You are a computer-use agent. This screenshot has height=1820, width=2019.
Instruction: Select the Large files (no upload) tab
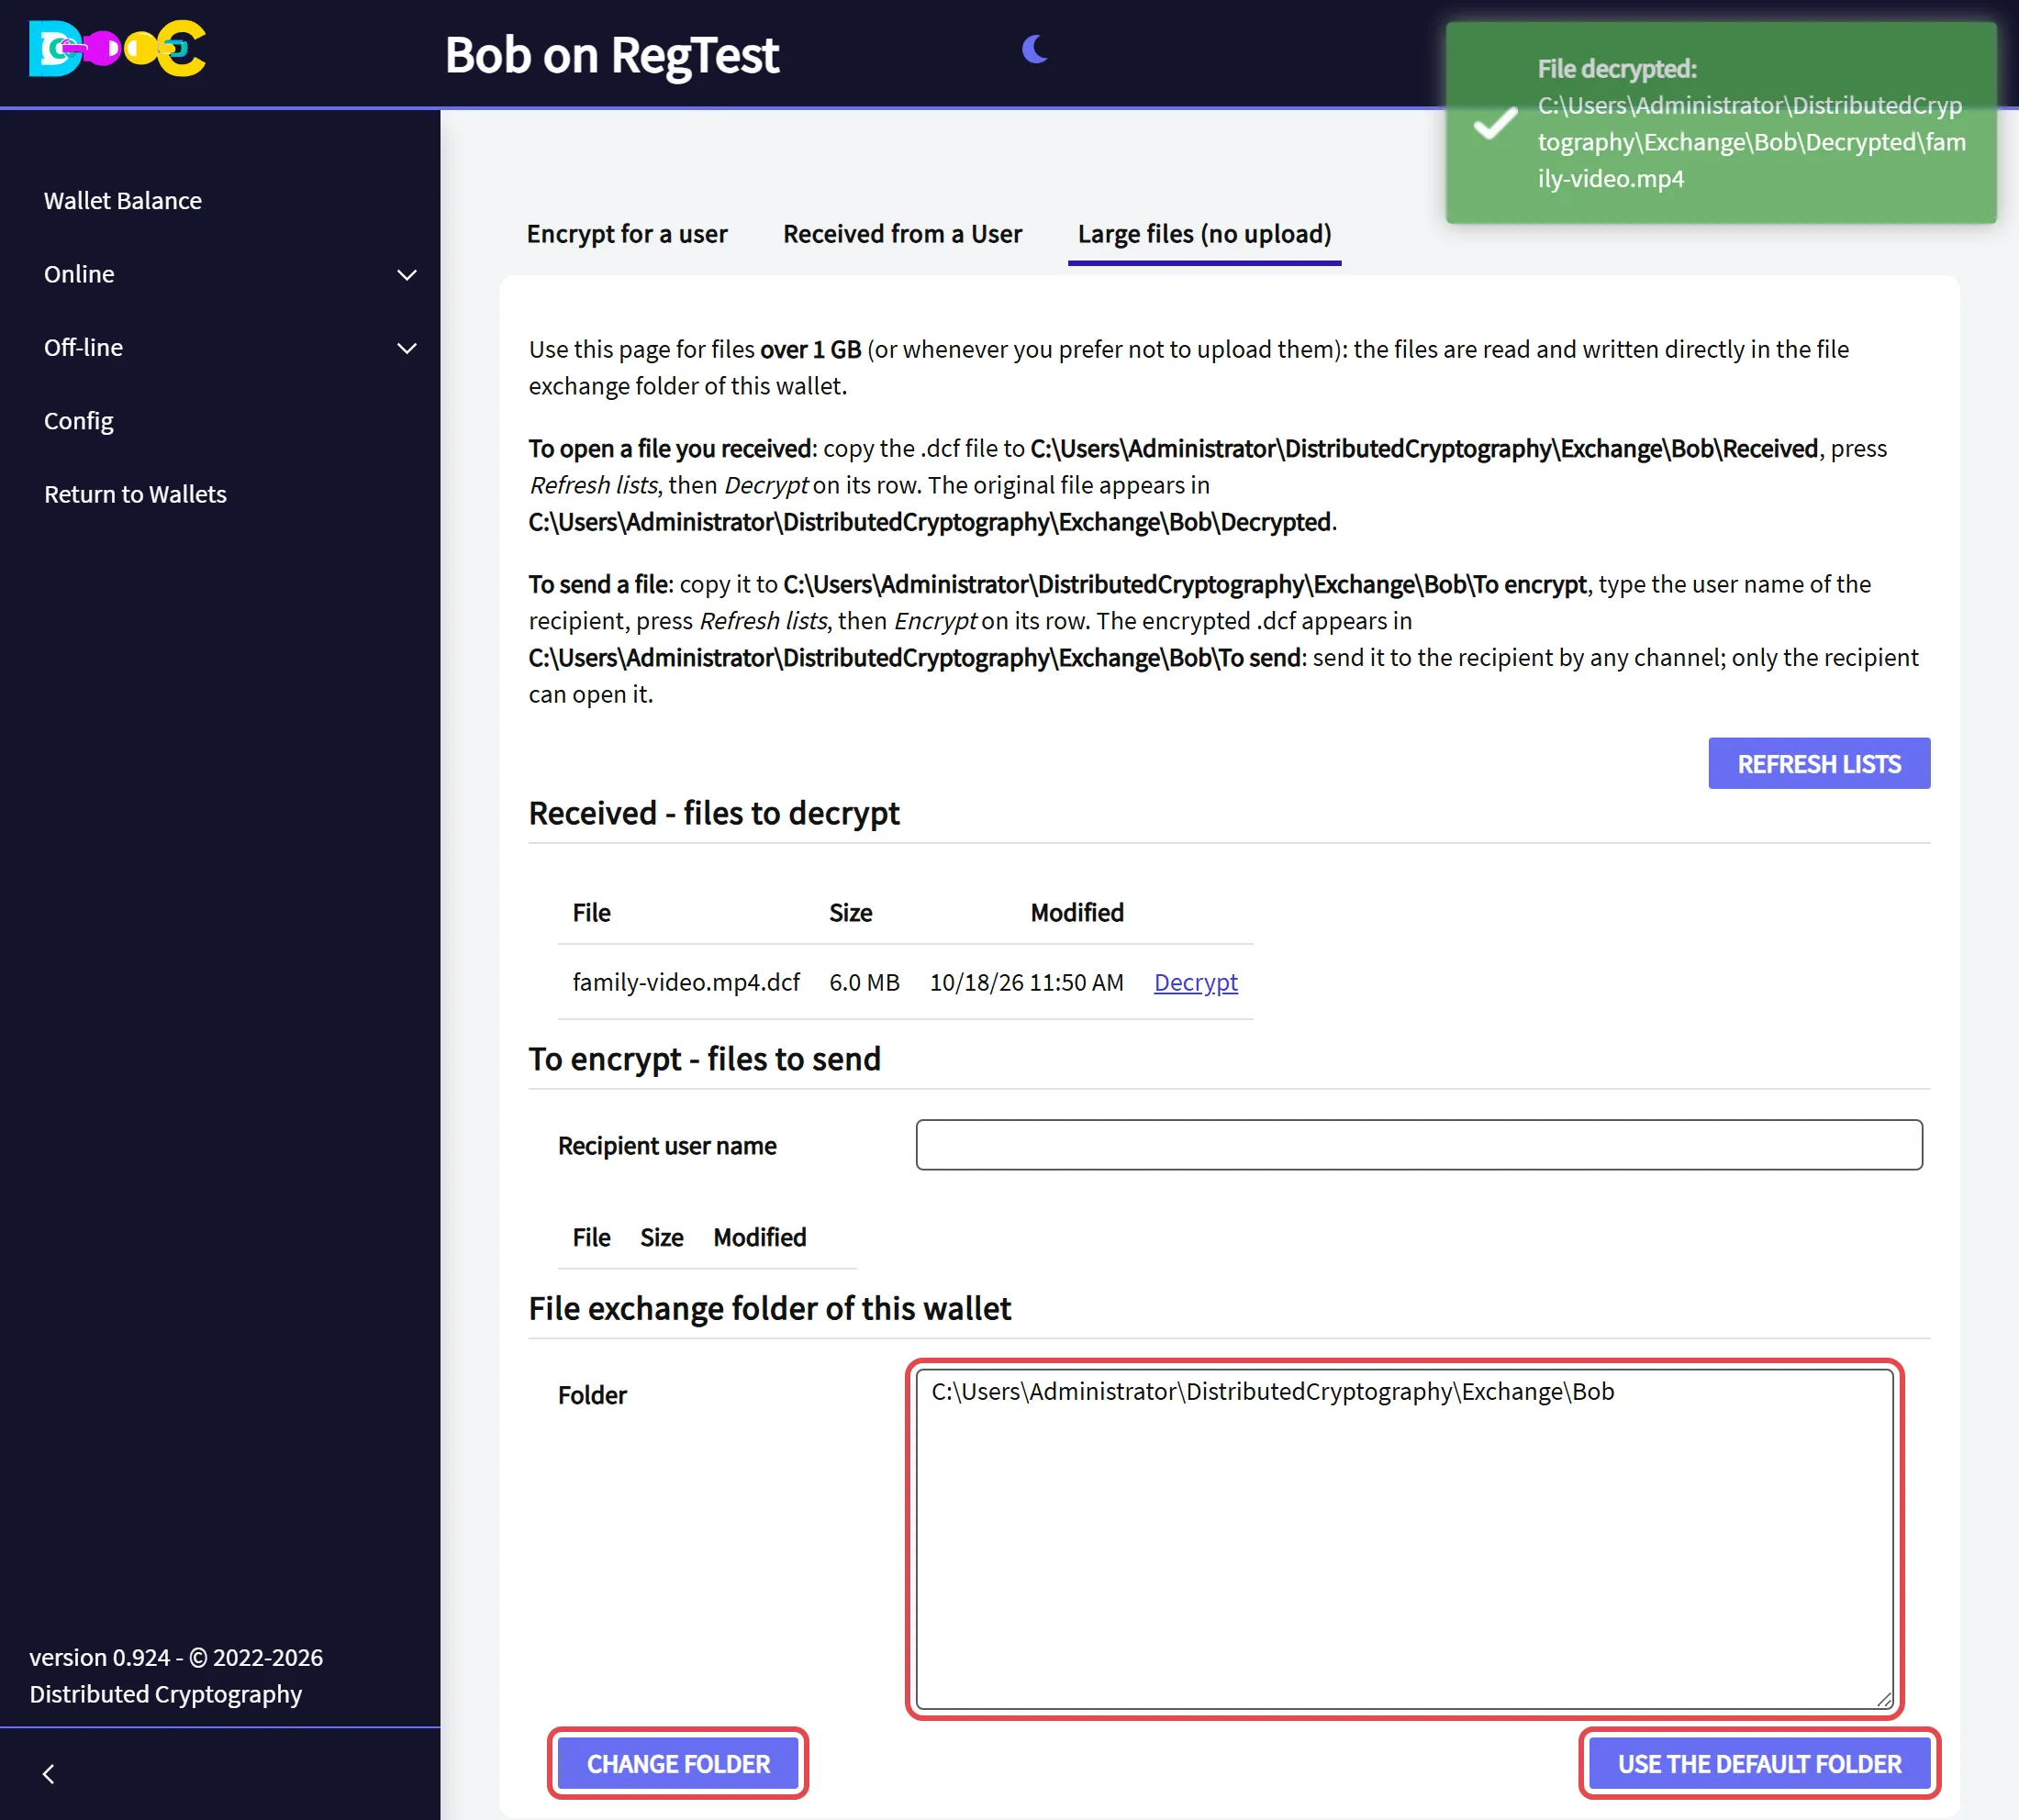[x=1205, y=234]
